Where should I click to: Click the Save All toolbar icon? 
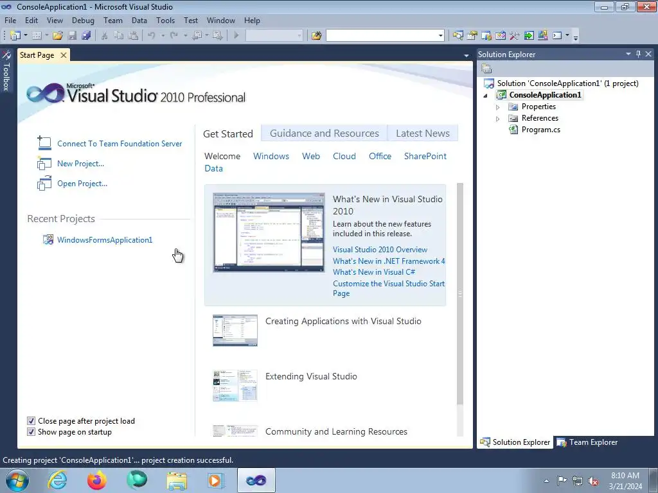point(87,36)
